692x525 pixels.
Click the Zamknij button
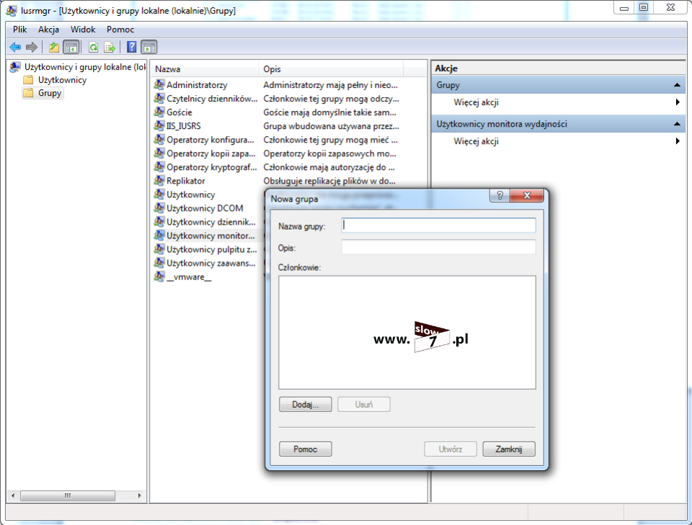click(509, 449)
